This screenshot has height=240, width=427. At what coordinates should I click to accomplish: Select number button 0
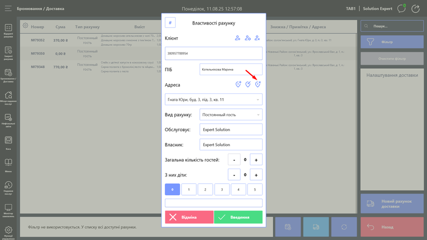(172, 189)
